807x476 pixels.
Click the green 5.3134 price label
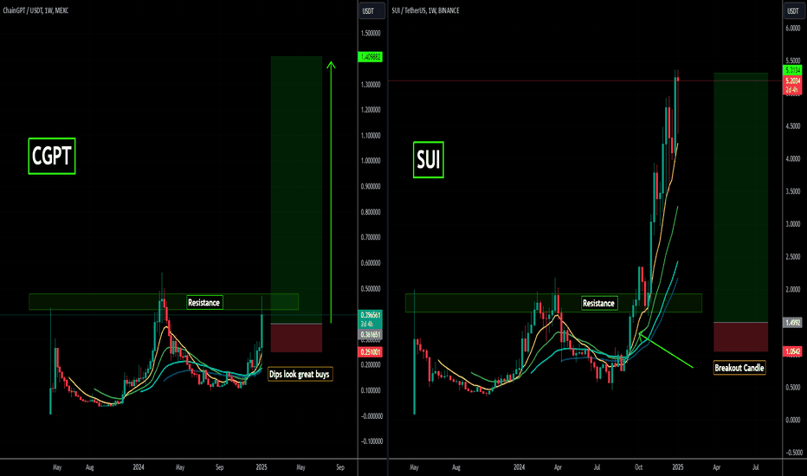point(792,70)
